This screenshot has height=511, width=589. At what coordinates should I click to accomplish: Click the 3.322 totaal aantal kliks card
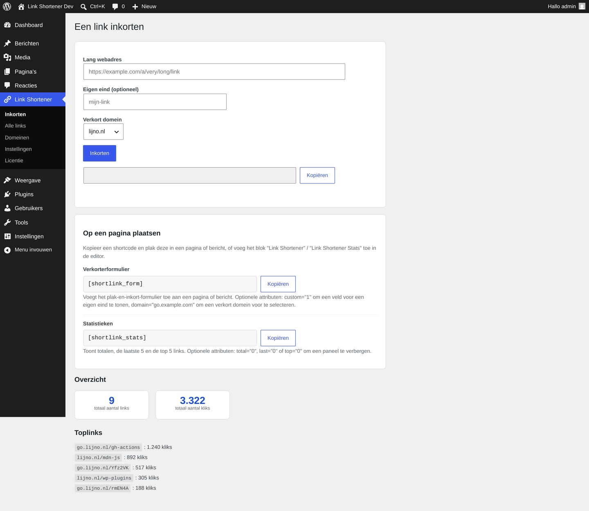tap(193, 405)
